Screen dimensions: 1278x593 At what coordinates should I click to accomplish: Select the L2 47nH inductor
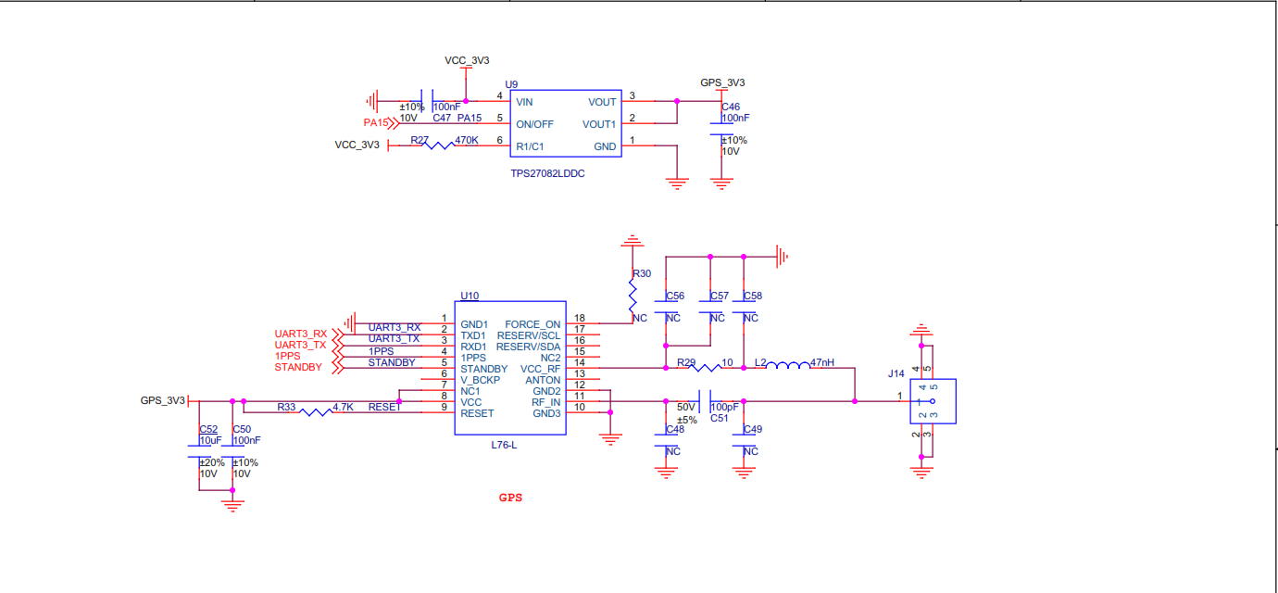[787, 368]
